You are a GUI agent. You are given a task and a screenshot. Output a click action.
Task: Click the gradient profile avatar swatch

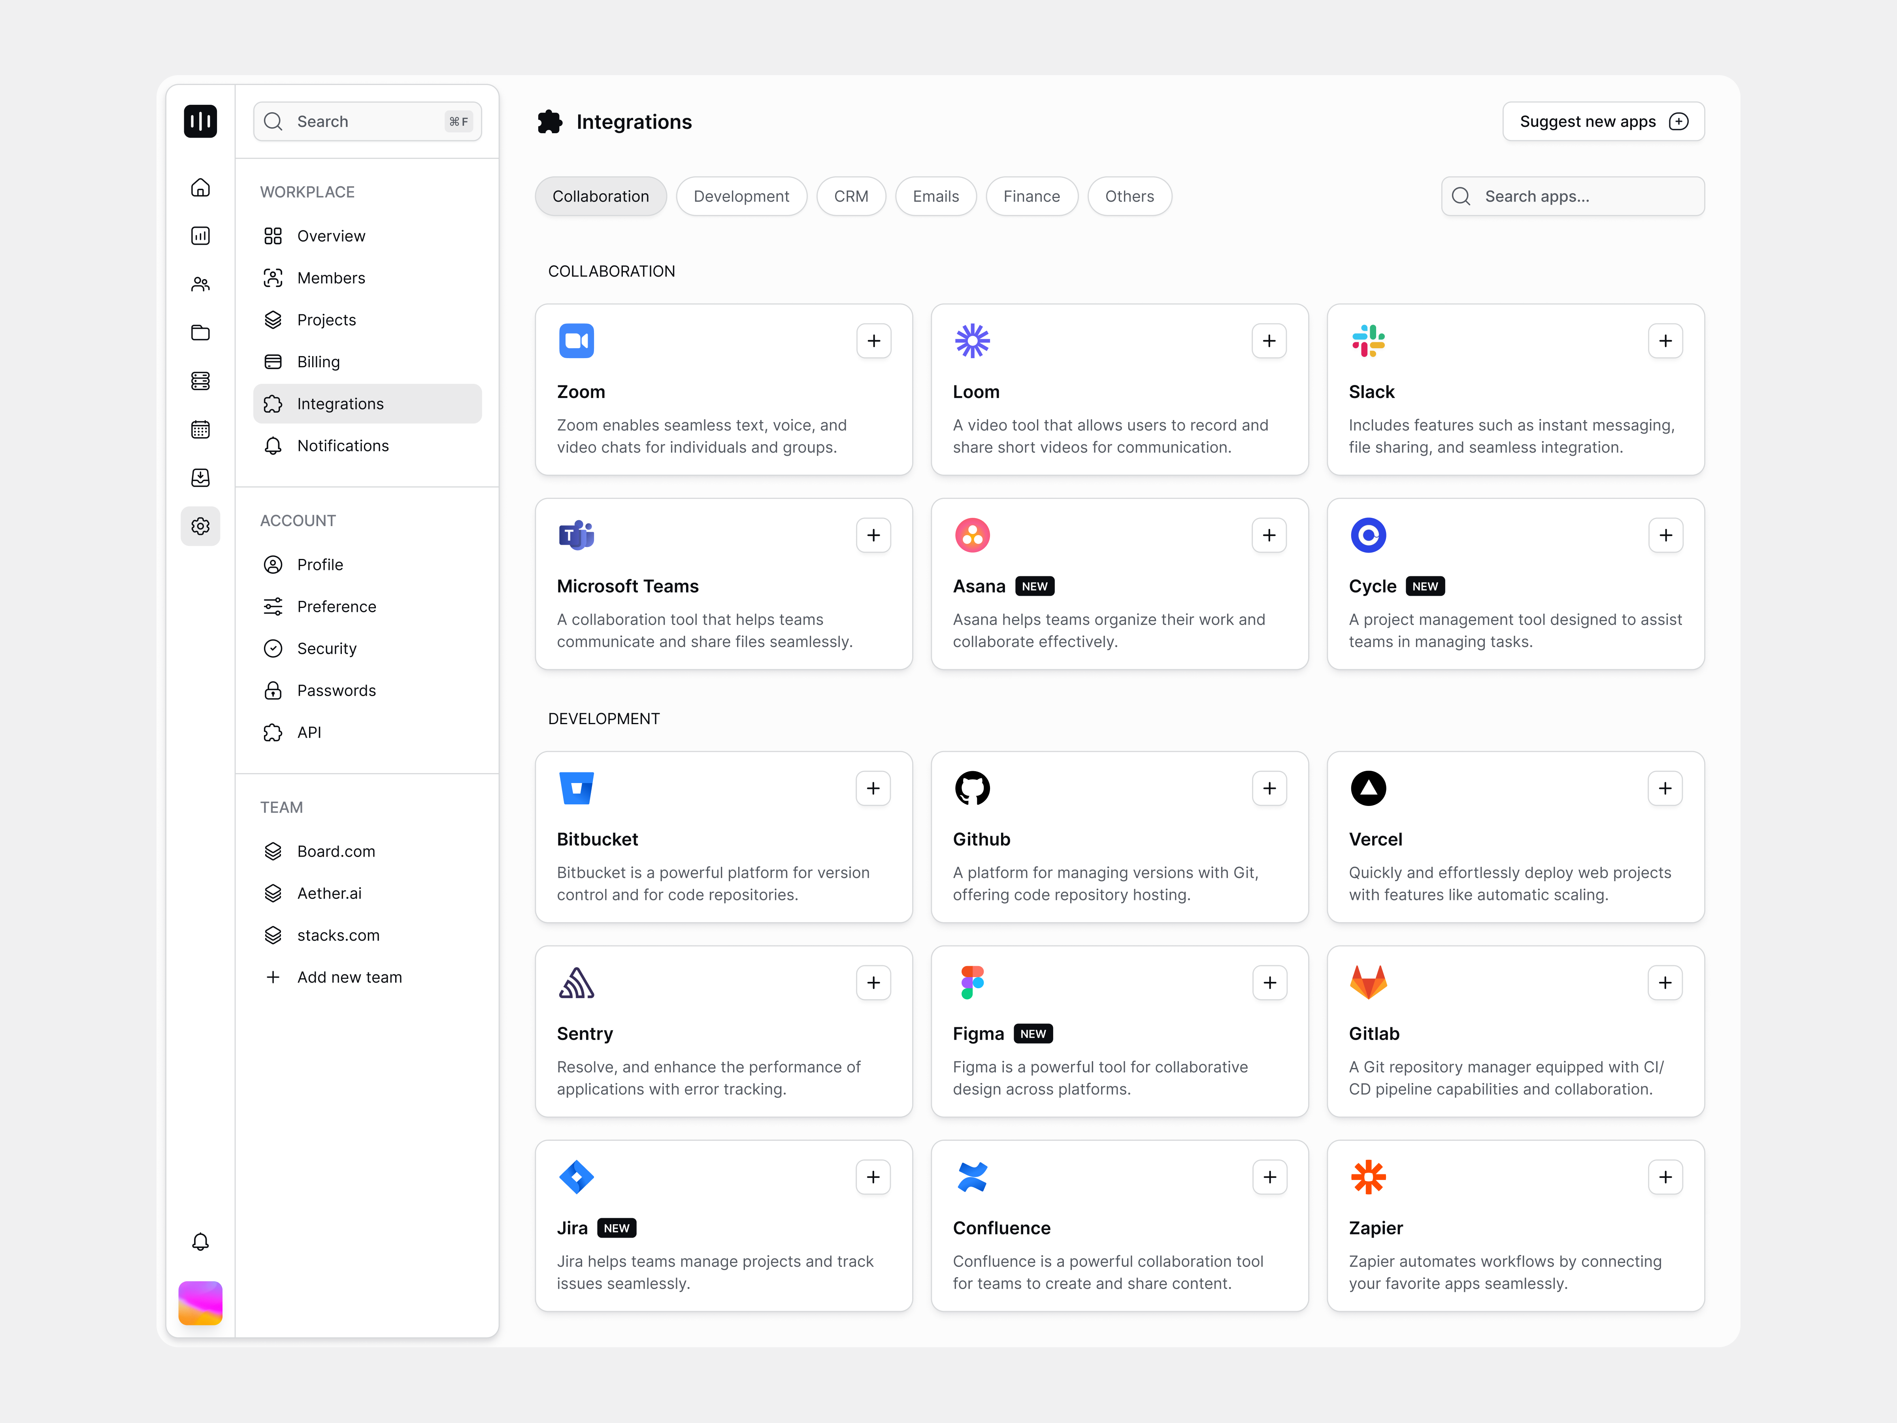pos(200,1303)
